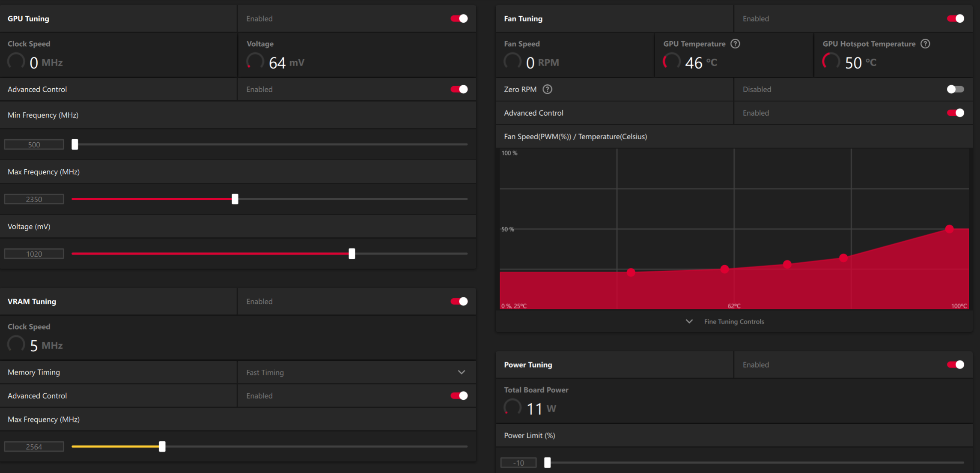The image size is (980, 473).
Task: Disable the Power Tuning toggle
Action: pyautogui.click(x=955, y=365)
